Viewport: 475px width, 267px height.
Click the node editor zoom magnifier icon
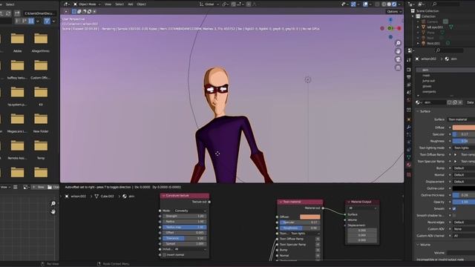[53, 203]
